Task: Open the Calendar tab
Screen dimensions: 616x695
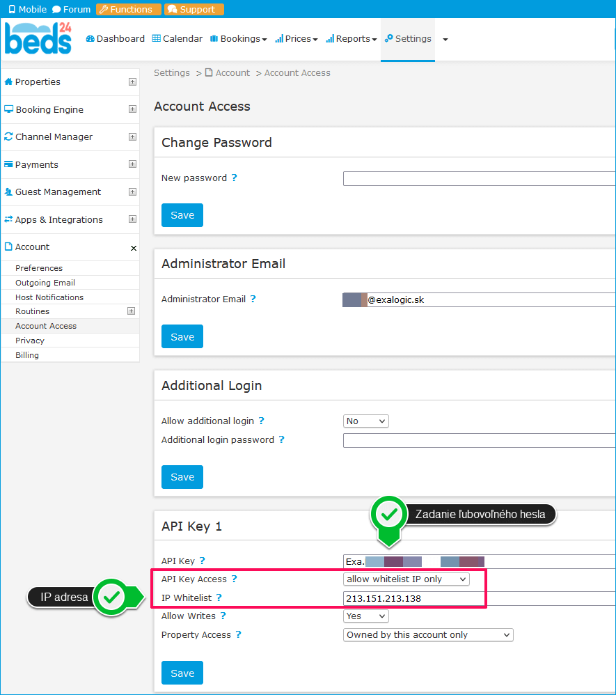Action: pyautogui.click(x=177, y=39)
